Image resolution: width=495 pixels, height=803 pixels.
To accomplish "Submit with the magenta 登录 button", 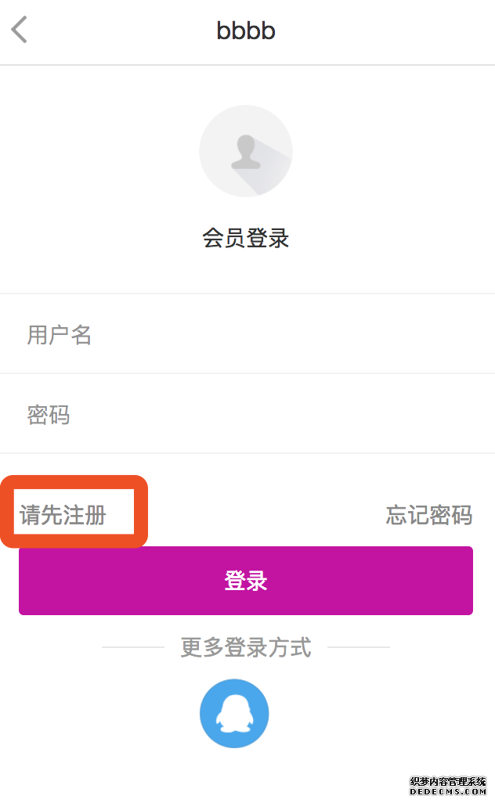I will coord(246,581).
